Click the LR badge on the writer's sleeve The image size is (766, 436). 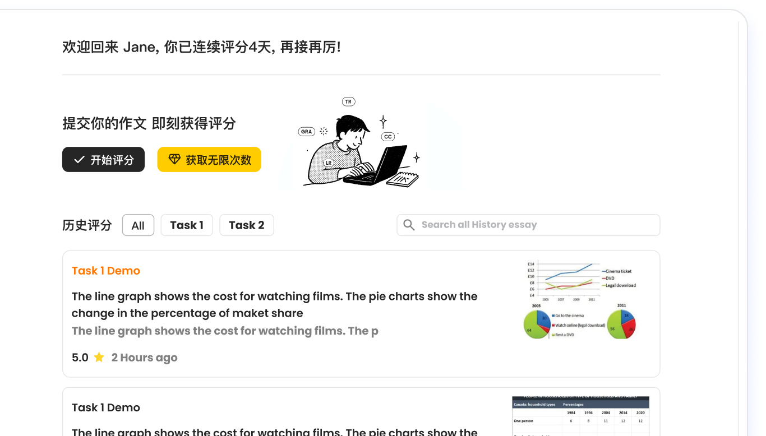tap(329, 163)
